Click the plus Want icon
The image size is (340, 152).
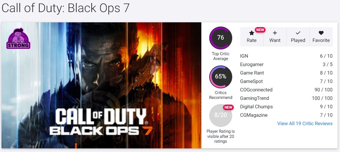click(x=275, y=33)
